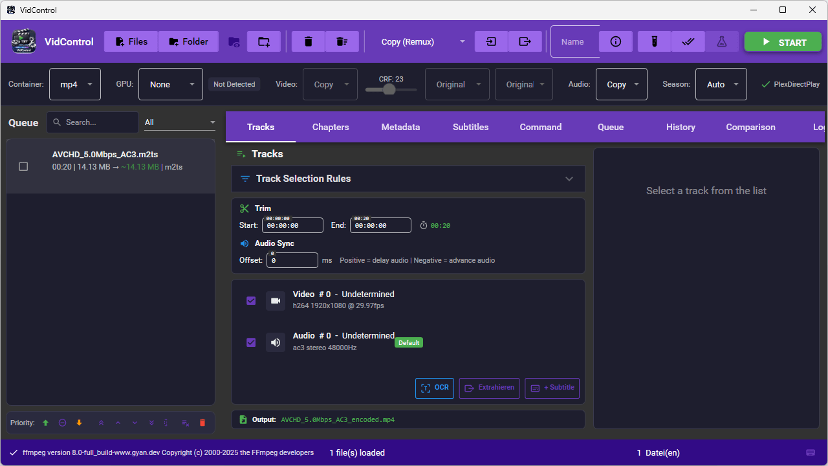
Task: Expand the Track Selection Rules section
Action: [x=569, y=179]
